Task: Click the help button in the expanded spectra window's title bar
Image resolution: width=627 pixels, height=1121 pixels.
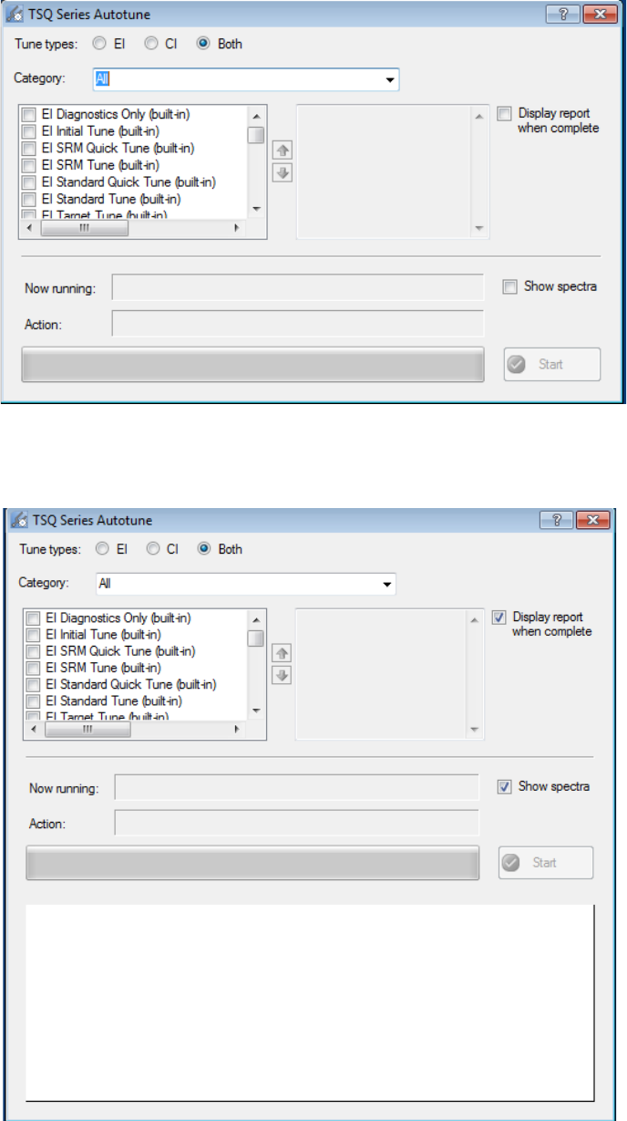Action: (x=557, y=520)
